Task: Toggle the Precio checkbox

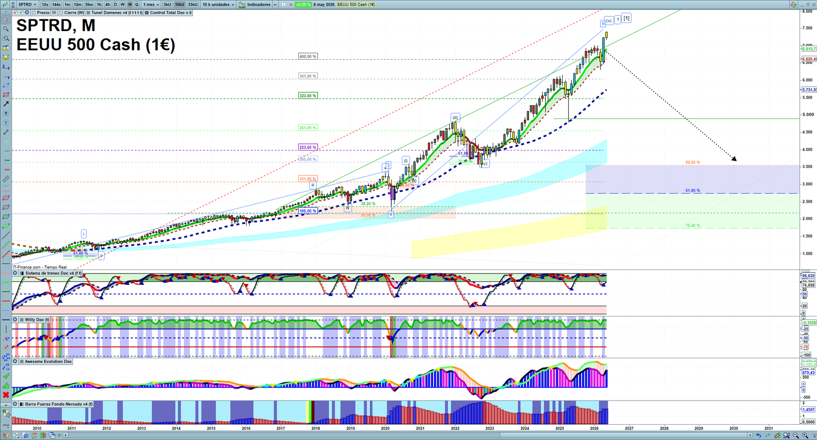Action: coord(34,13)
